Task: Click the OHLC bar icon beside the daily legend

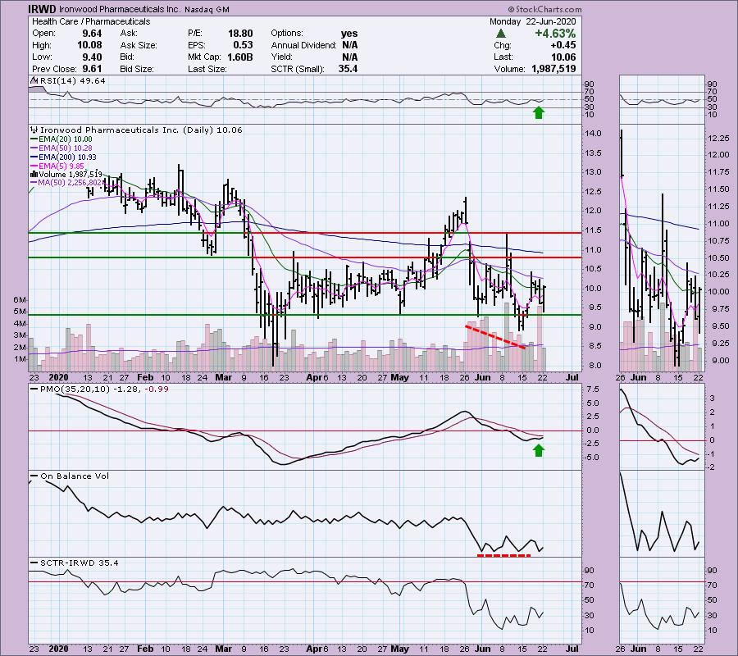Action: pos(34,130)
